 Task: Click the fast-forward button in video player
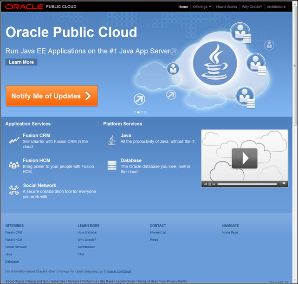214,184
